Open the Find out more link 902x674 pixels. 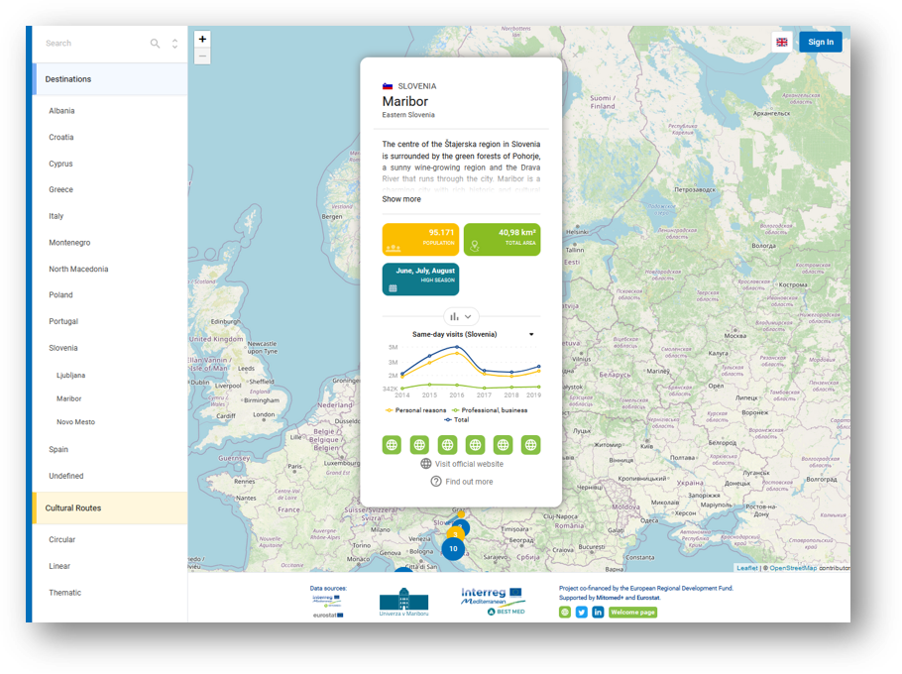click(x=462, y=482)
